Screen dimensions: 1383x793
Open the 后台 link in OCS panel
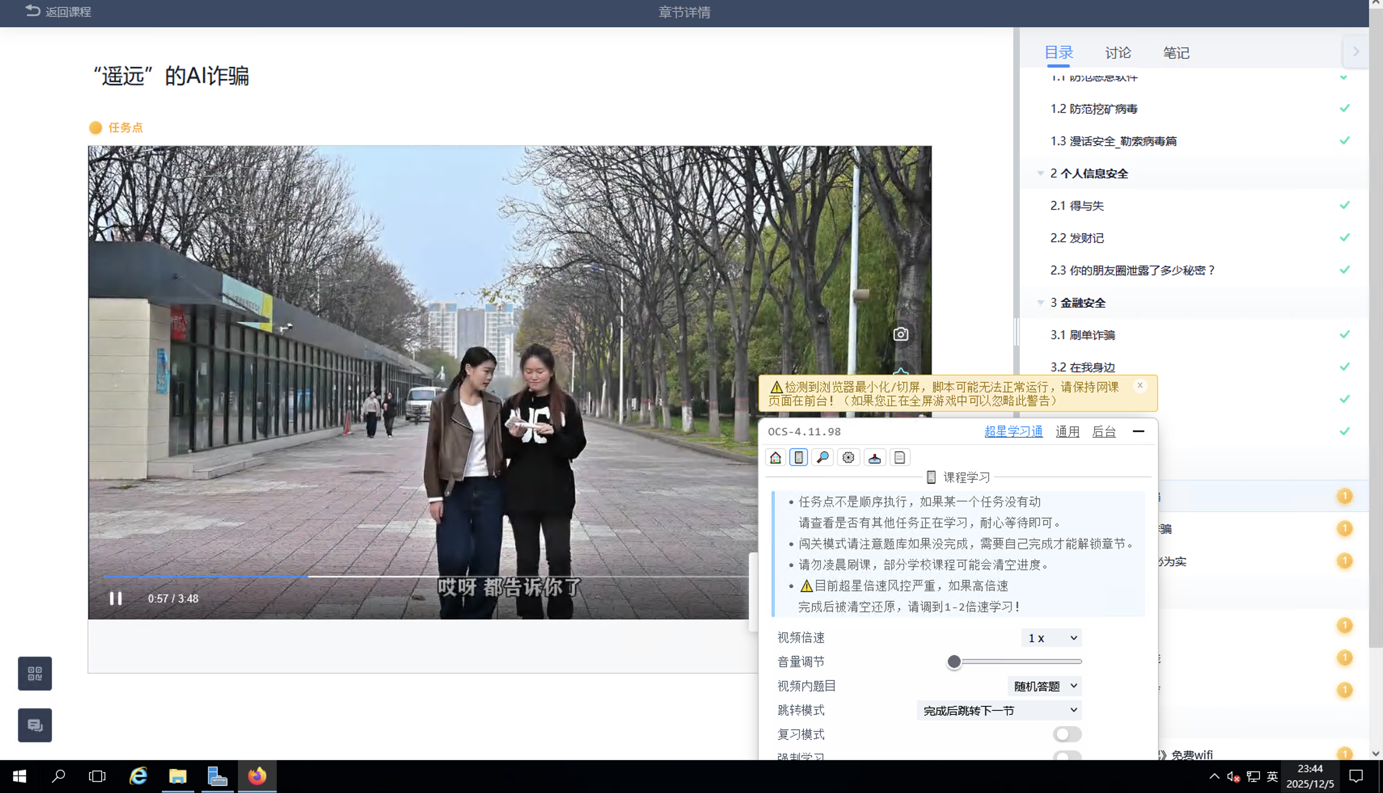[1104, 432]
